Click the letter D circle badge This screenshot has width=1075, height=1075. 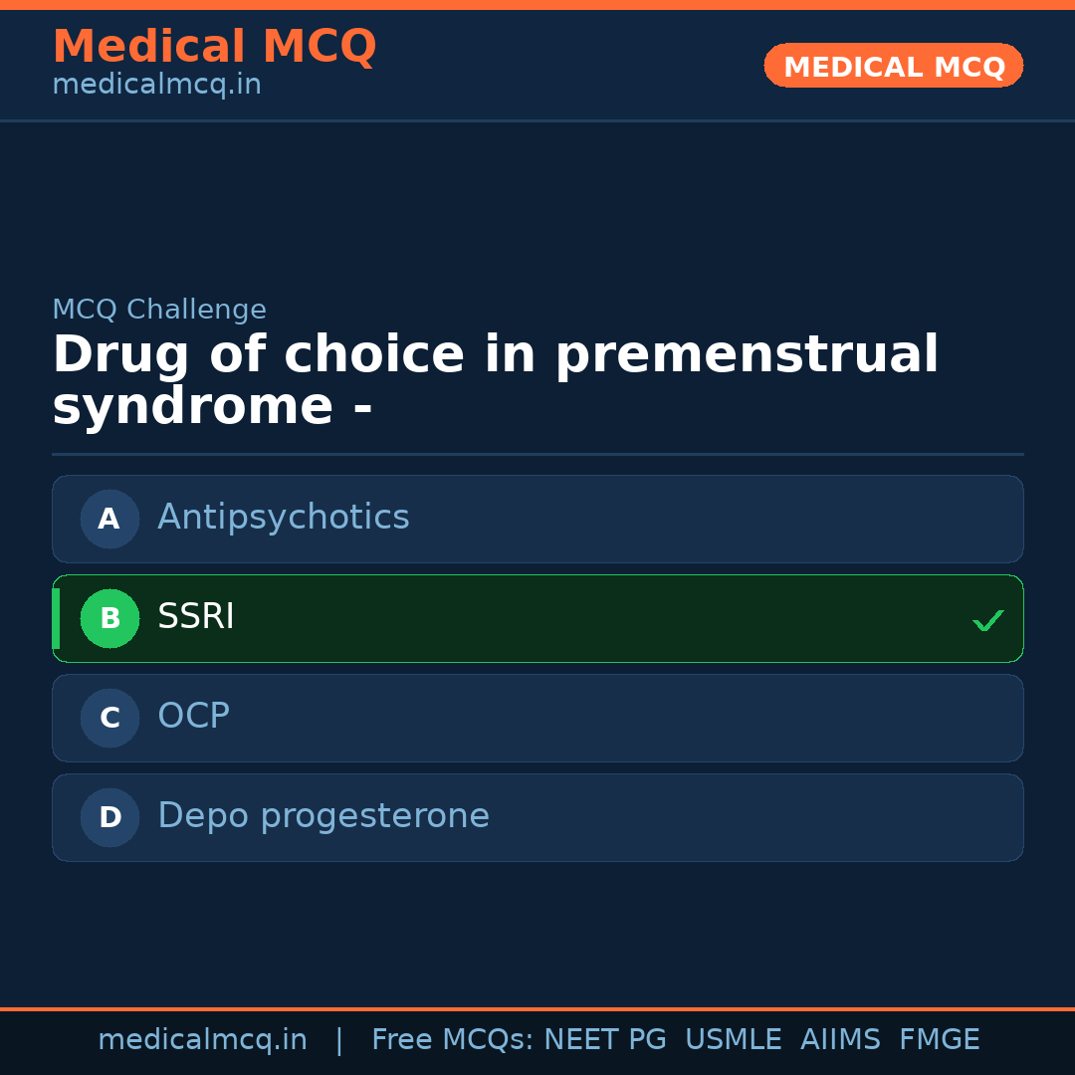point(109,817)
